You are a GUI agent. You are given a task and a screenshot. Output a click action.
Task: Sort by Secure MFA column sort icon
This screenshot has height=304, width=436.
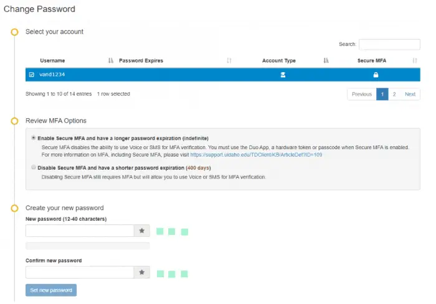click(x=415, y=60)
